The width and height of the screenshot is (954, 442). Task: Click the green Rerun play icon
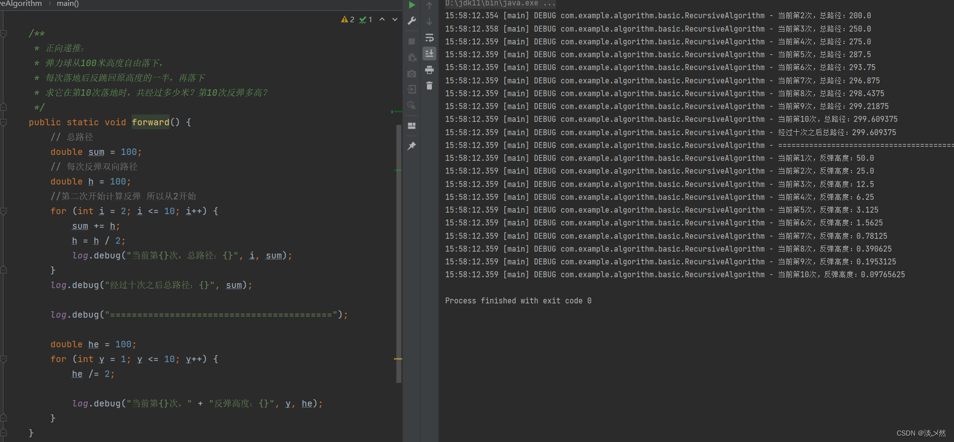point(412,5)
